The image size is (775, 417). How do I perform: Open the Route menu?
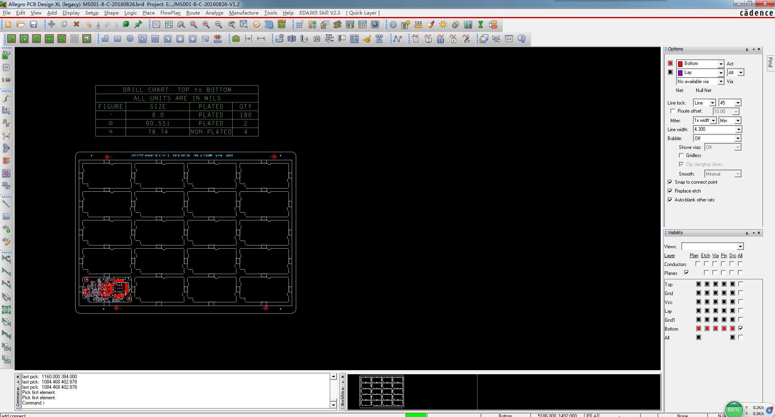point(193,13)
